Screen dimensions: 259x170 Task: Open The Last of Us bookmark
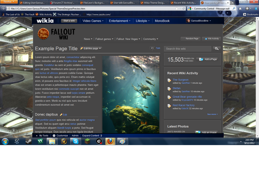pos(11,15)
